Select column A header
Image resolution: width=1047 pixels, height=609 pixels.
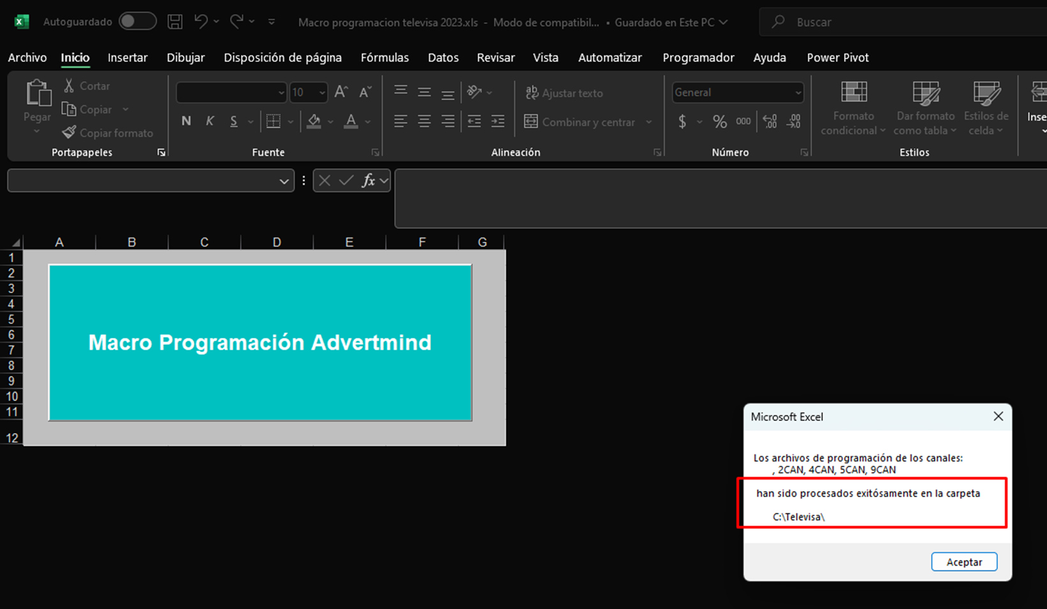59,242
